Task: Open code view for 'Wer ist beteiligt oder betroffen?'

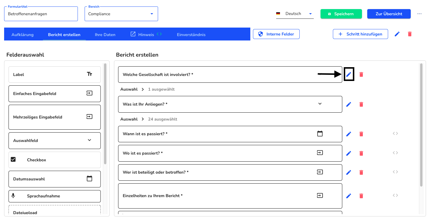Action: point(395,172)
